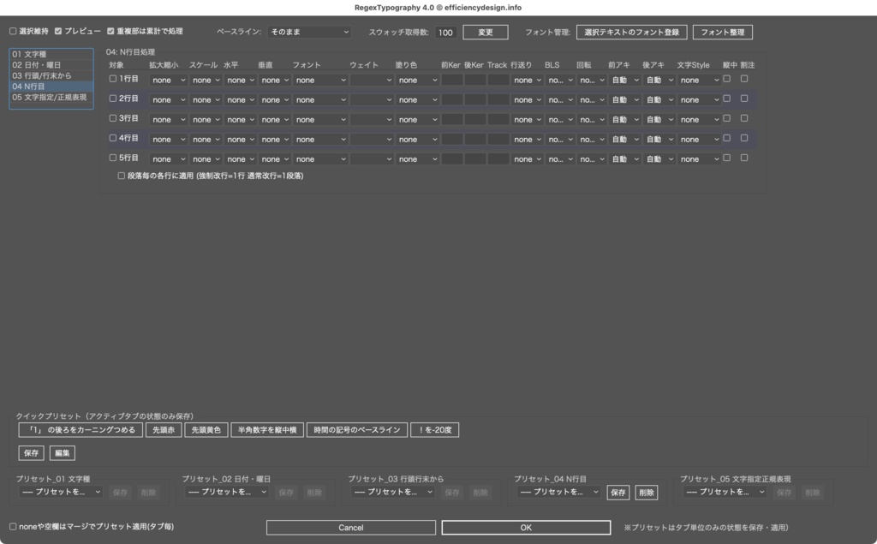Open プリセット_03 行頭行末から preset dropdown

pyautogui.click(x=393, y=492)
